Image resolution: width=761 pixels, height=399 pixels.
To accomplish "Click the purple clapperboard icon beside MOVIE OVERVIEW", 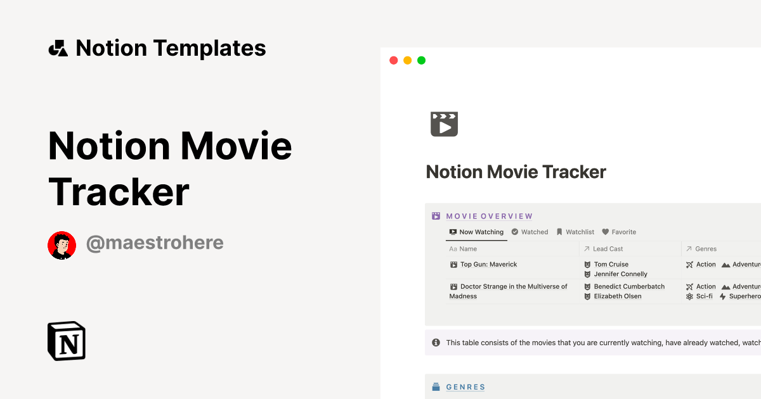I will point(436,215).
